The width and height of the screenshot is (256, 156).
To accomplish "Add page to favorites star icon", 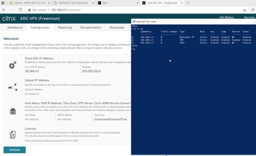I will [x=244, y=10].
